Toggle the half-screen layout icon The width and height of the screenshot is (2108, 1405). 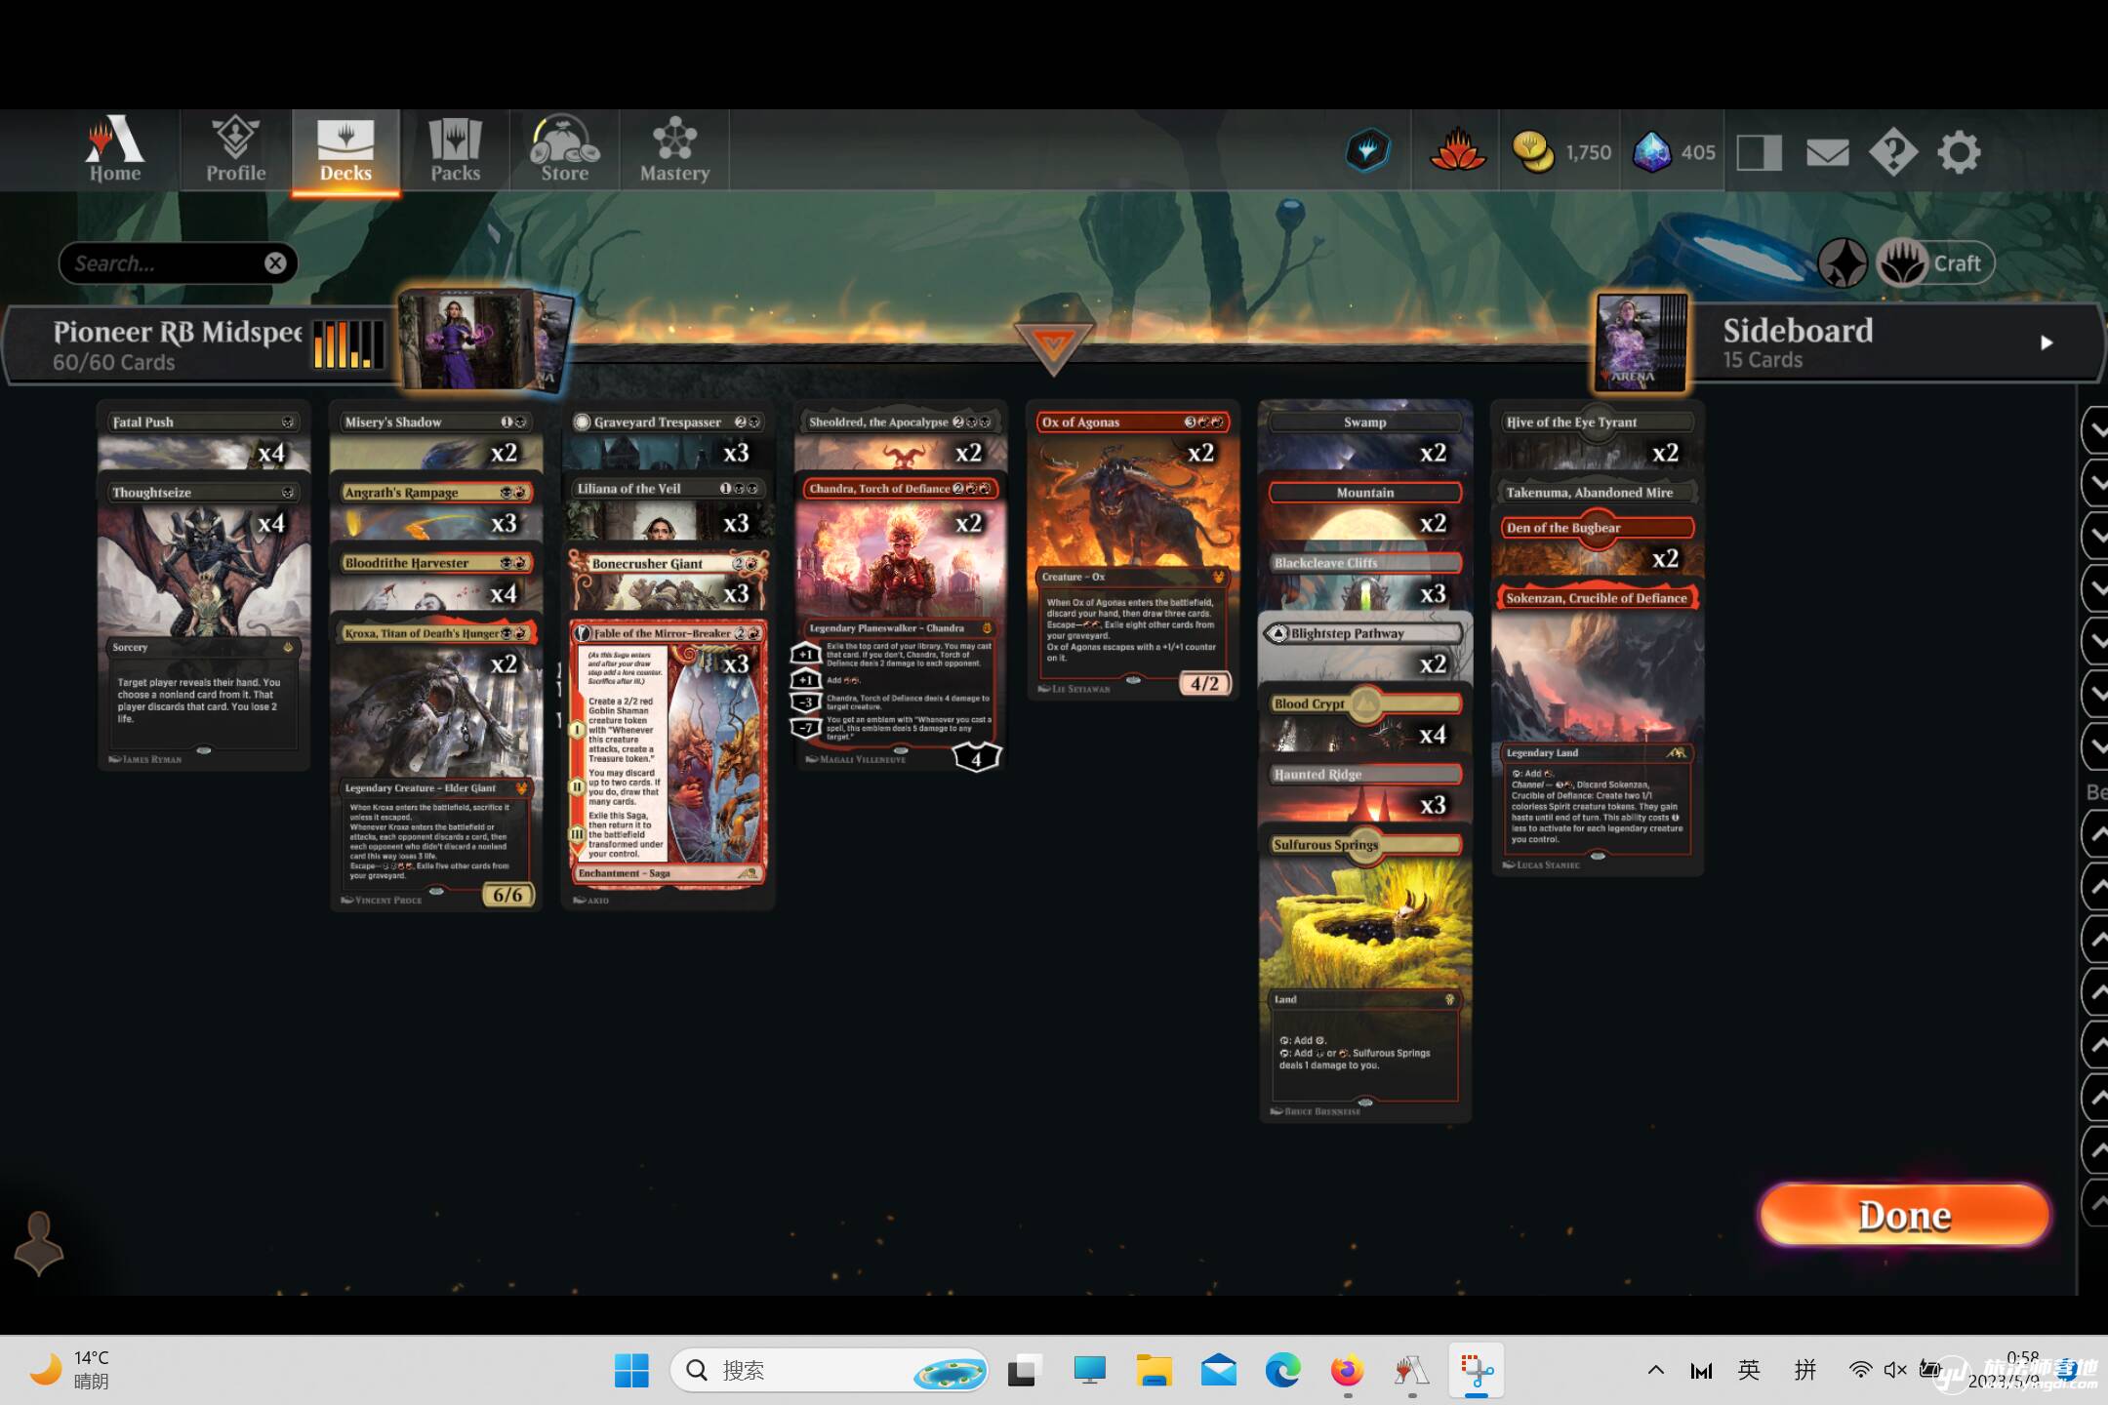(x=1759, y=152)
